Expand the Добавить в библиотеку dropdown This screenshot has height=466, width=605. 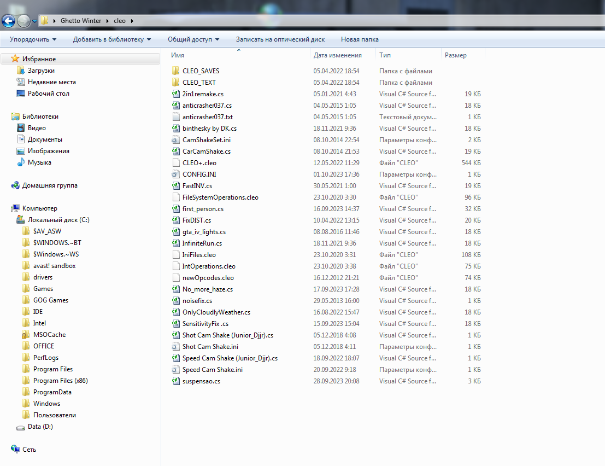[x=111, y=39]
